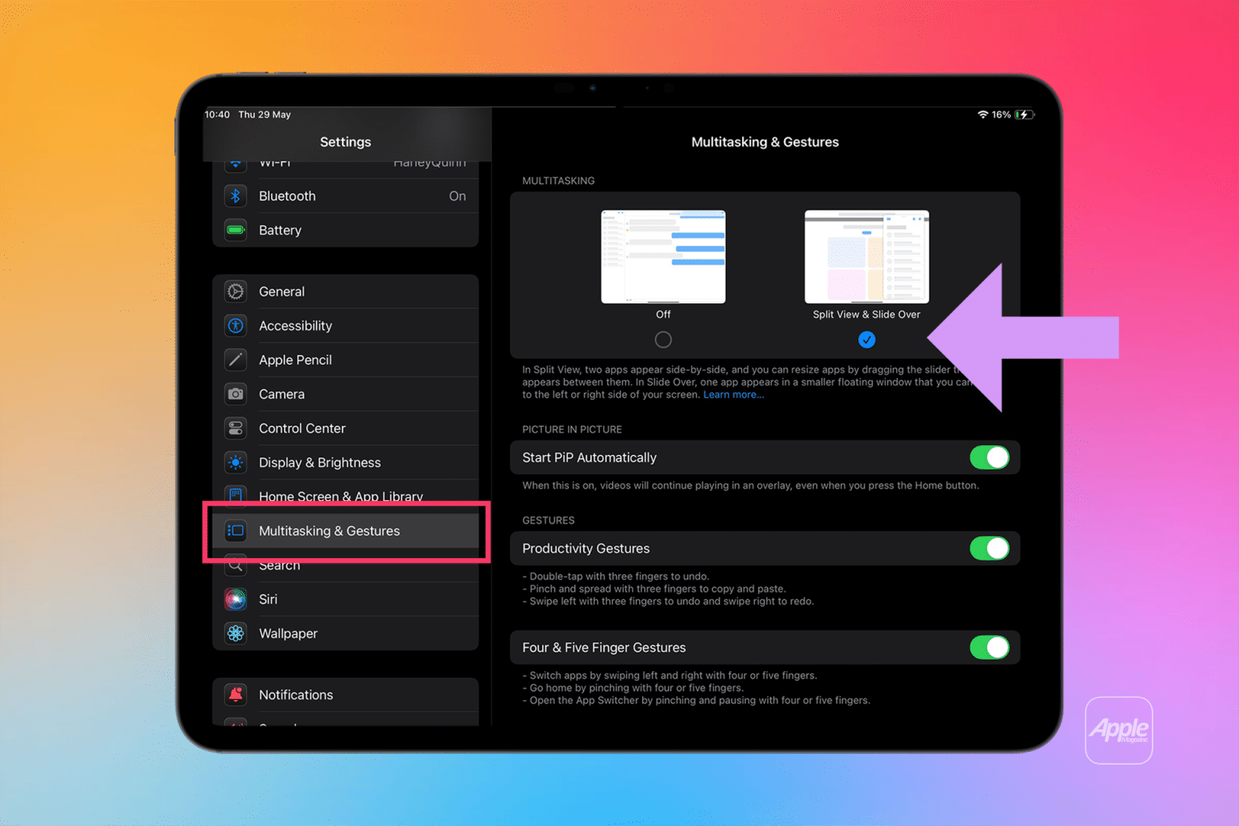This screenshot has width=1239, height=826.
Task: Select the Apple Pencil settings icon
Action: point(235,360)
